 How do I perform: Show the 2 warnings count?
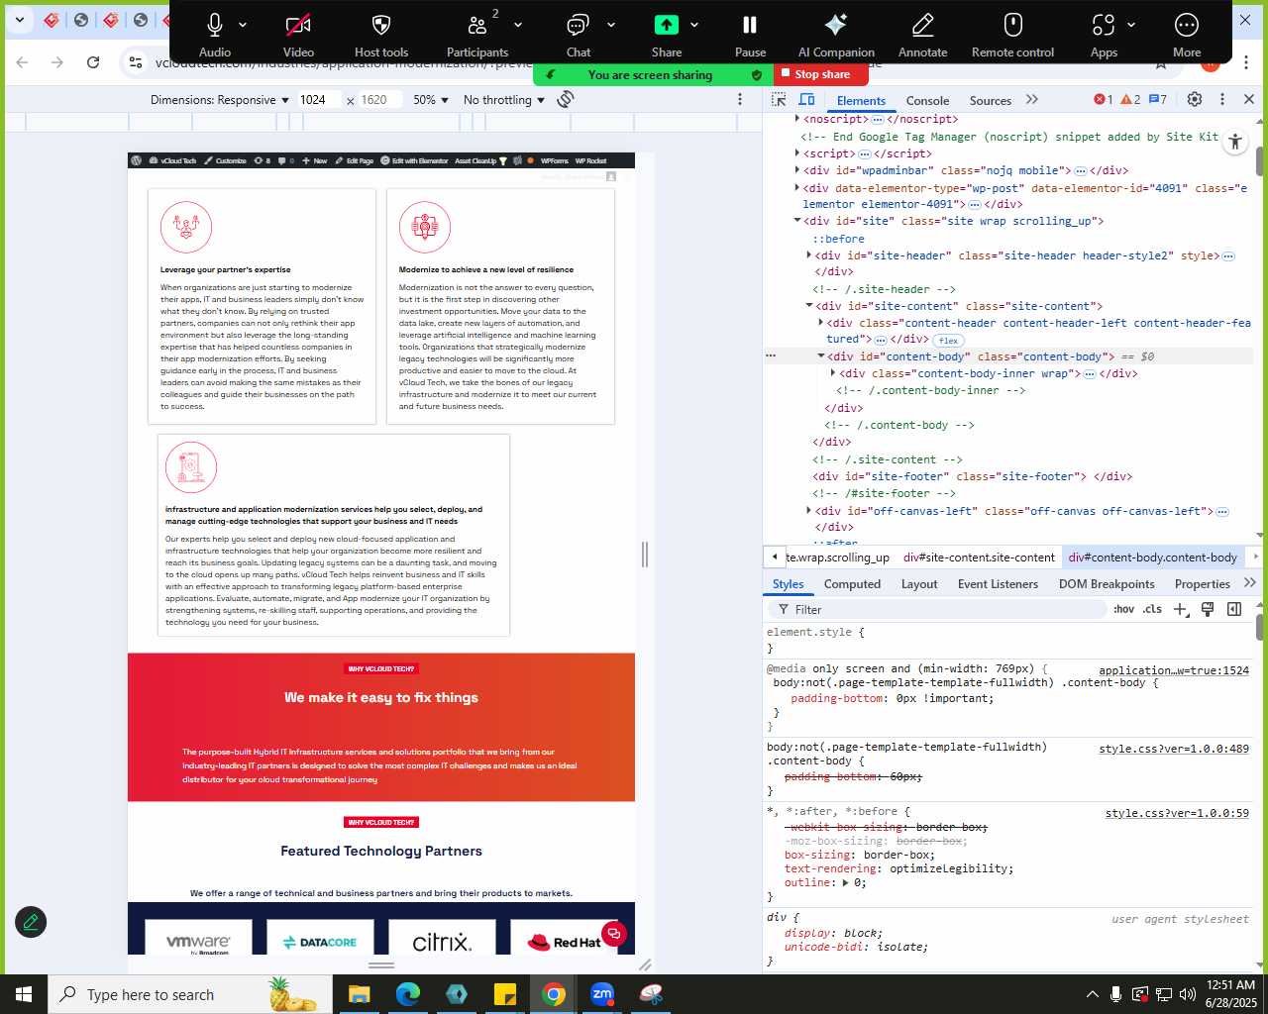(x=1130, y=99)
